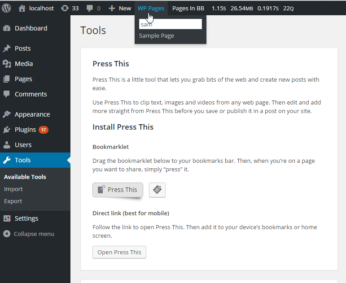Open the localhost site link
Image resolution: width=346 pixels, height=283 pixels.
pos(41,9)
